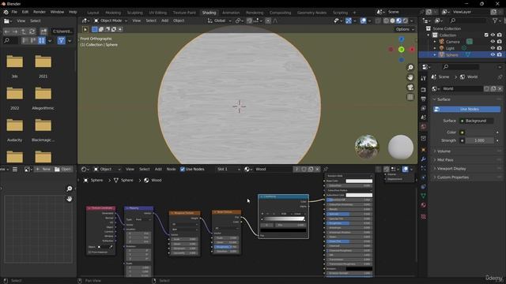Open the Texture properties tab icon
The image size is (506, 284).
coord(424,217)
